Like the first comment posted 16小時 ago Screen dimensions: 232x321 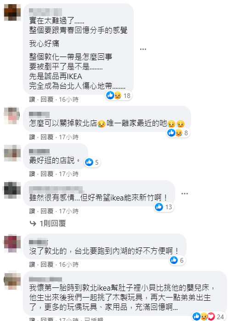[x=32, y=99]
